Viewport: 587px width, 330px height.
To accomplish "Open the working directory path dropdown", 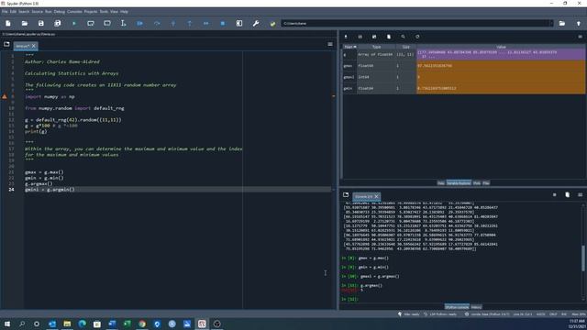I will click(x=550, y=23).
